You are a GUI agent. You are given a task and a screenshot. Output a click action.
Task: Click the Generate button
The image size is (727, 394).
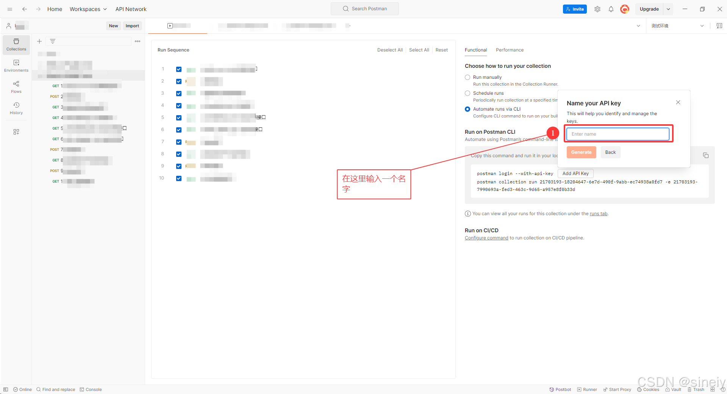click(x=581, y=152)
